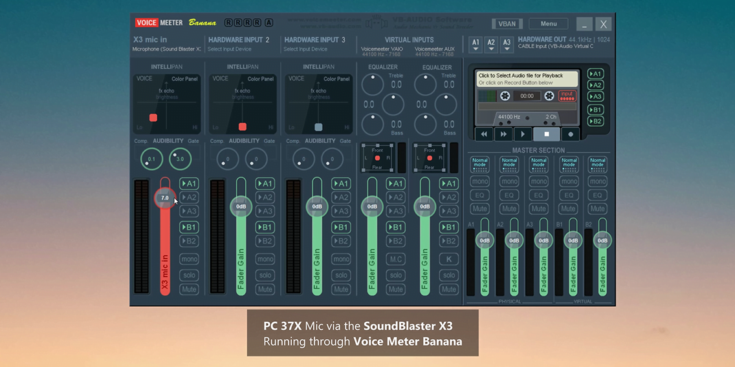Toggle recorder playback to B2 bus

tap(595, 121)
